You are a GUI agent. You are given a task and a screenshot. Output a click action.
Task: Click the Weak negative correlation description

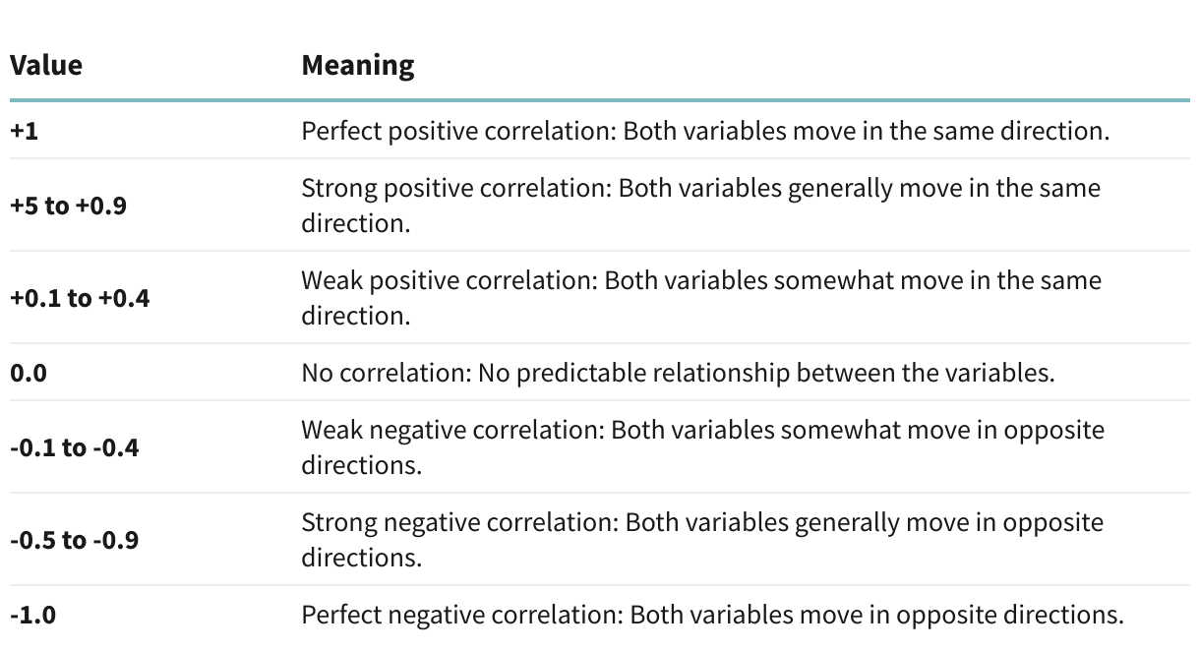(x=702, y=447)
